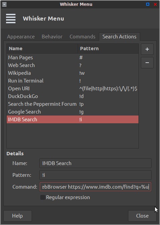Select the Search Actions tab
This screenshot has width=160, height=225.
[119, 37]
